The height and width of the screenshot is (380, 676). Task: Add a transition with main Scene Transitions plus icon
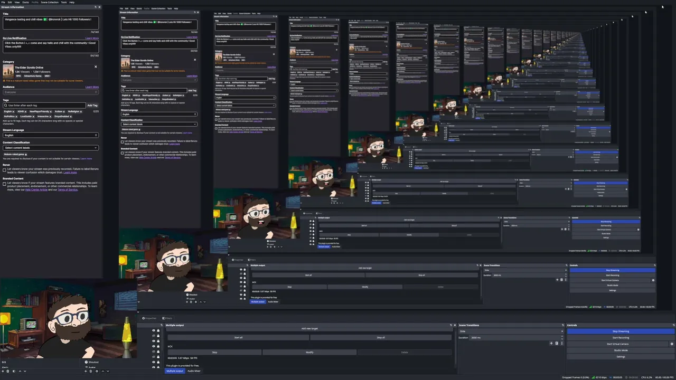[x=551, y=343]
